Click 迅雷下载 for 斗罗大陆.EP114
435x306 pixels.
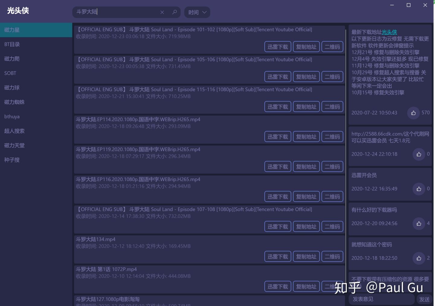(x=278, y=137)
